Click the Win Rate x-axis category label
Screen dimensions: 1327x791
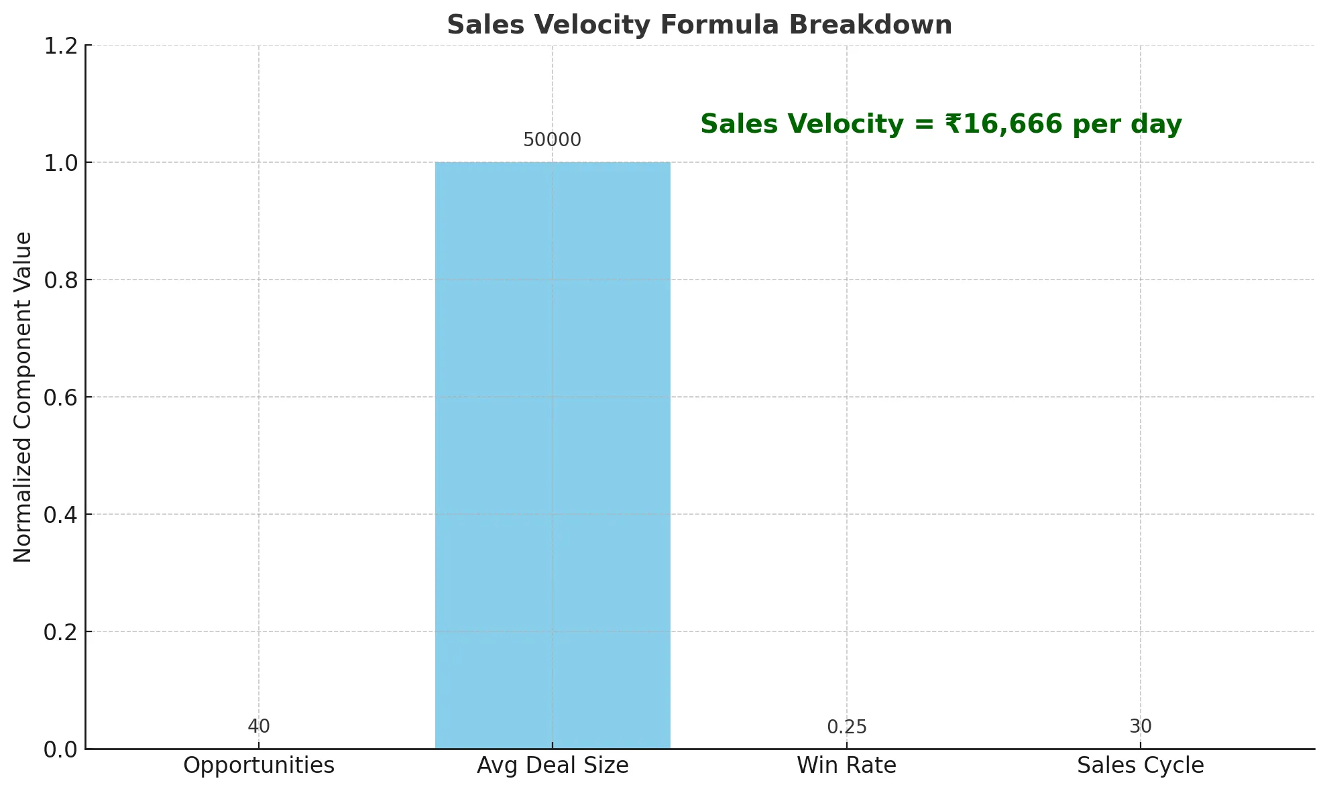(x=846, y=766)
